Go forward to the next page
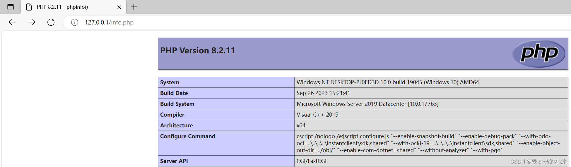571x167 pixels. (32, 22)
